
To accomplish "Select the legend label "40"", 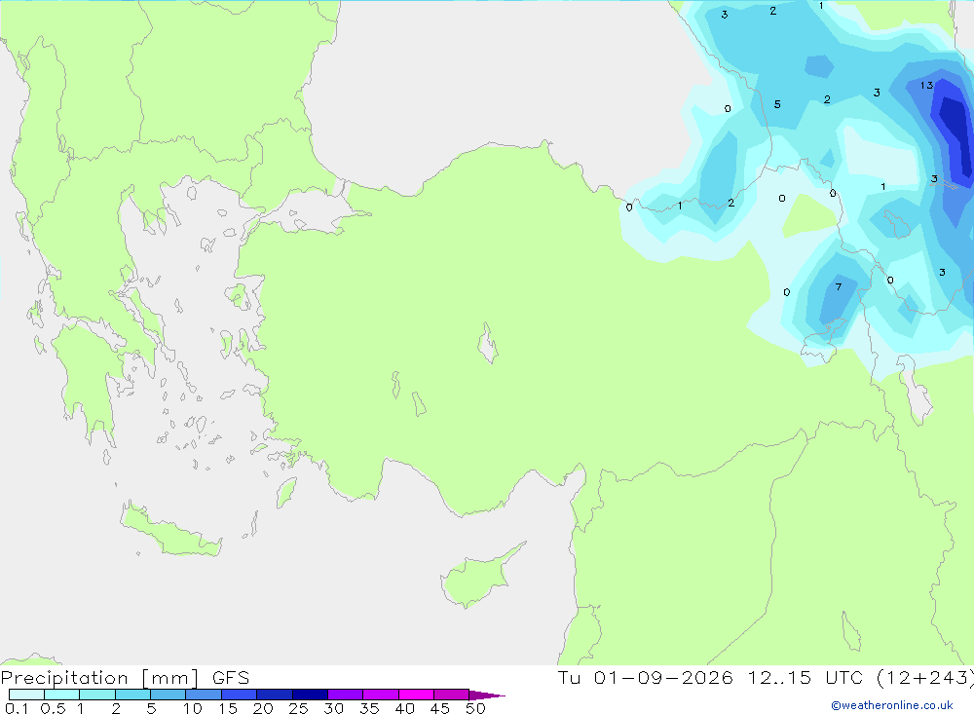I will [x=405, y=708].
